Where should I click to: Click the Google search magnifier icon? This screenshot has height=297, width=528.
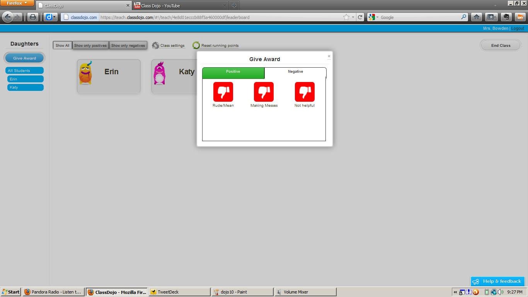(x=464, y=17)
